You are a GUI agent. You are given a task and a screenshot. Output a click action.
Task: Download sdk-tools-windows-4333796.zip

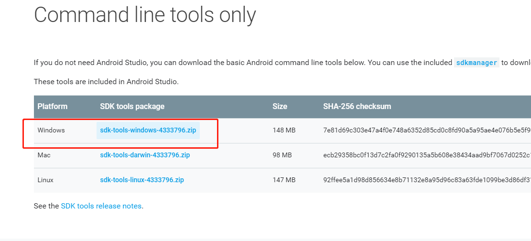(x=148, y=130)
